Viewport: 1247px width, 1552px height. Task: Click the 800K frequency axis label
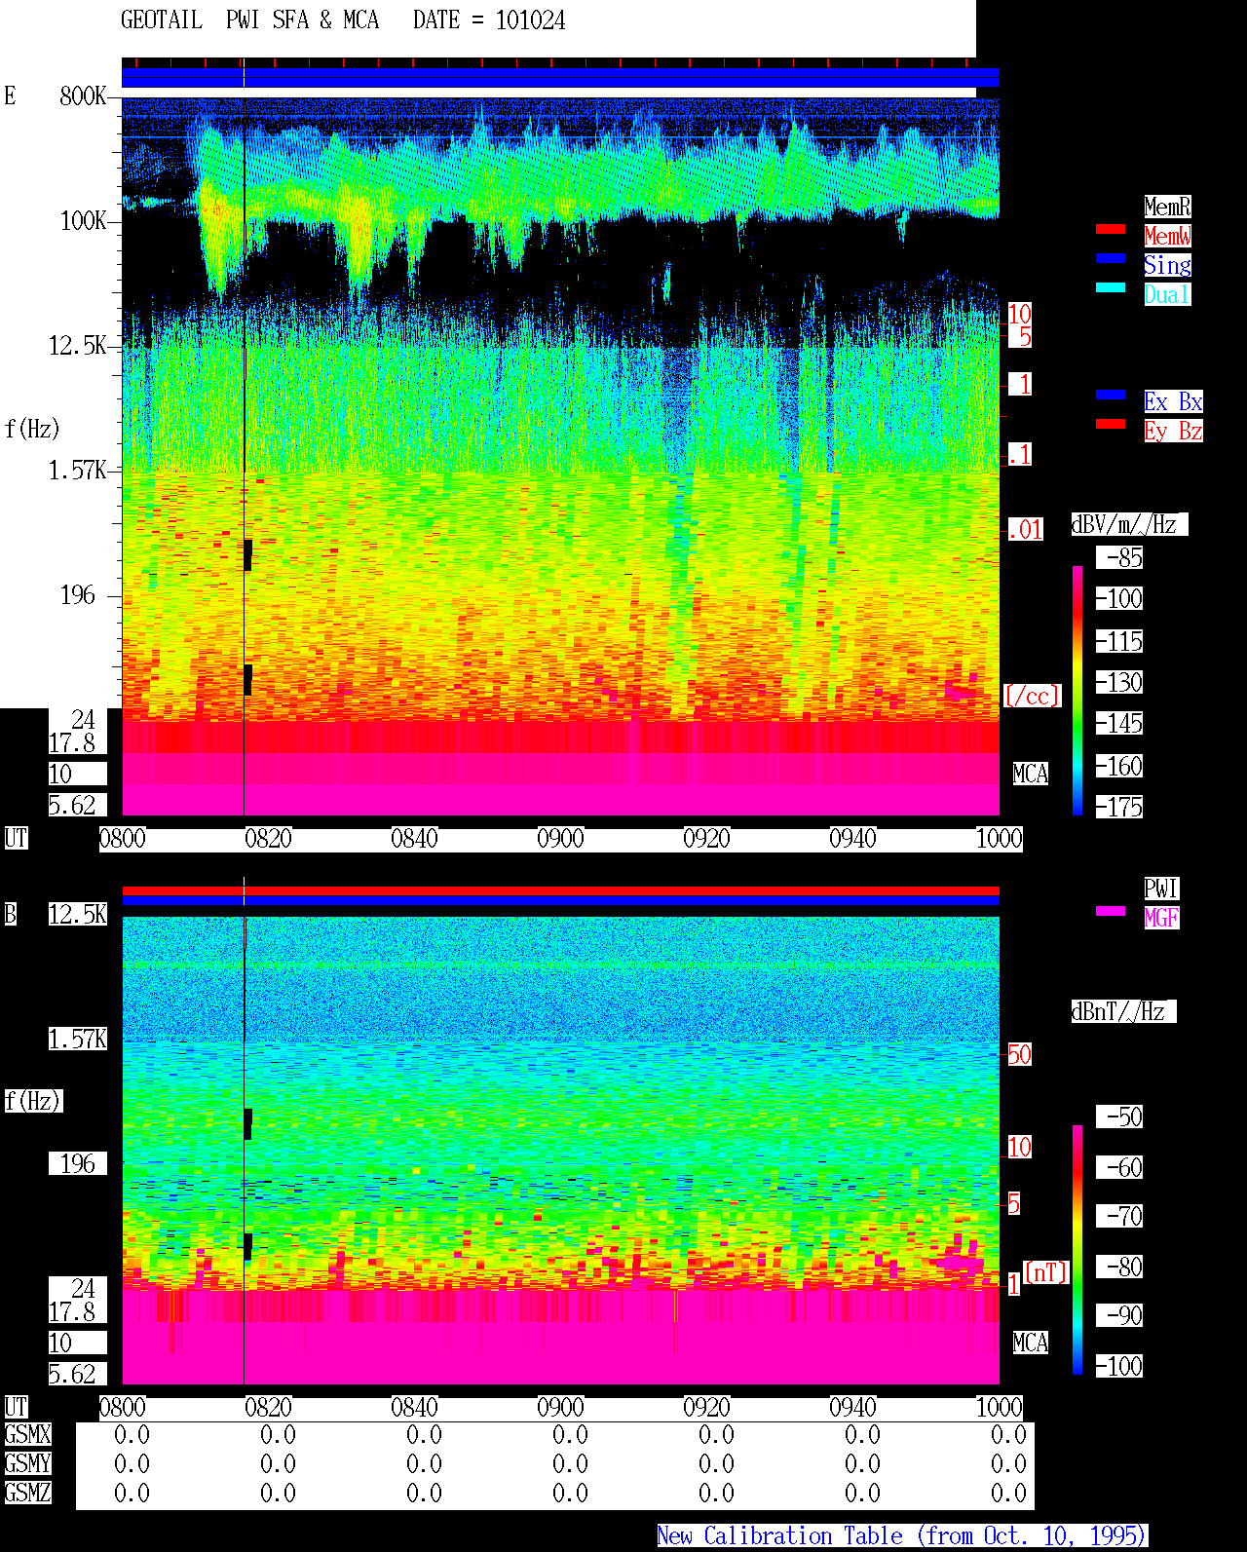[83, 96]
